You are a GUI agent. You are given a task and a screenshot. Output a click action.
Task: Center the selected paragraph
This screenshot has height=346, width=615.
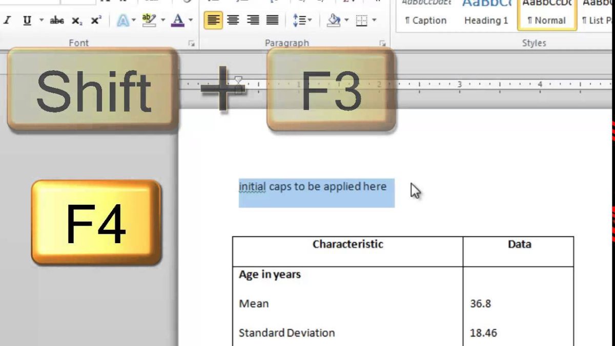pyautogui.click(x=233, y=20)
